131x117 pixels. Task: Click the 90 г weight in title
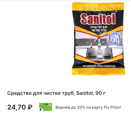[101, 93]
